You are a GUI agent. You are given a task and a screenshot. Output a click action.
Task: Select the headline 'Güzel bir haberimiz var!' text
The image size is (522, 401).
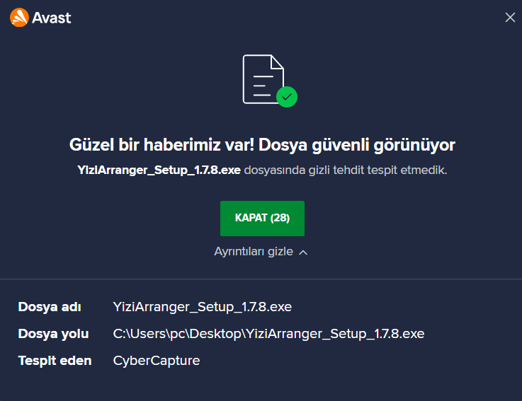[x=161, y=145]
